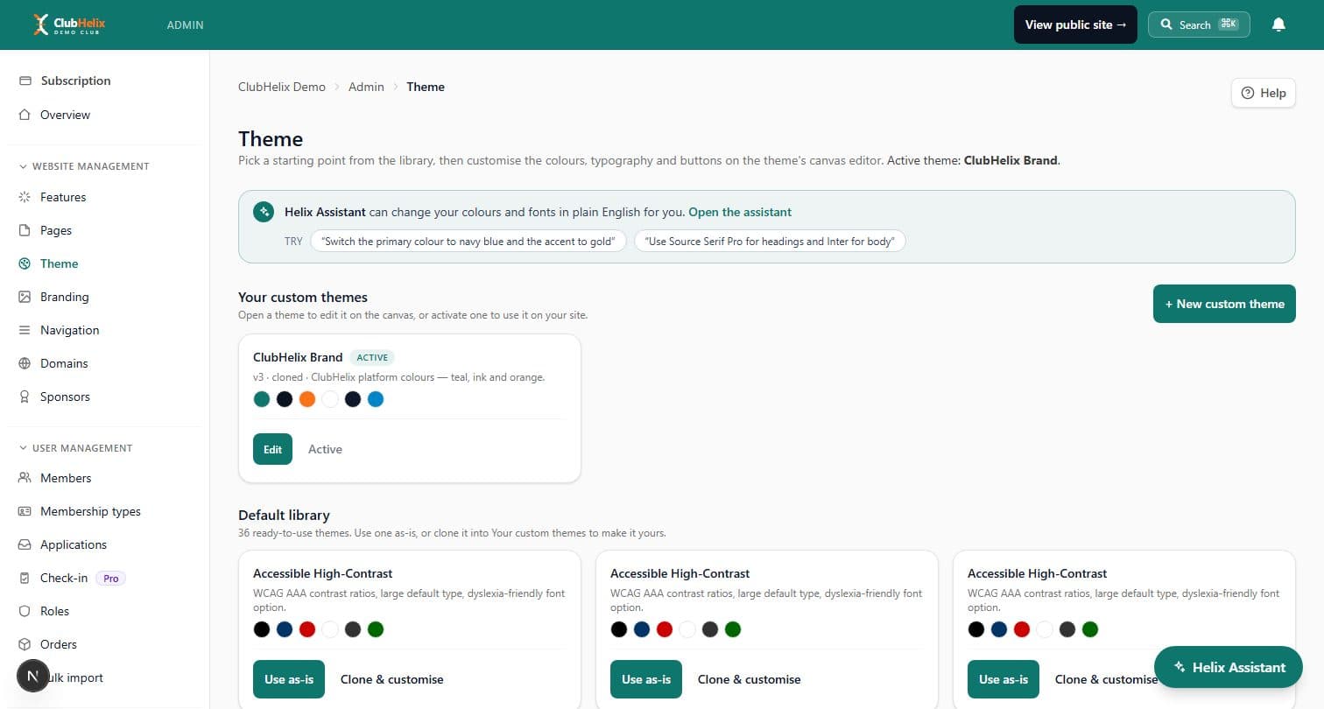Image resolution: width=1324 pixels, height=709 pixels.
Task: Click inside the Search field
Action: pos(1199,25)
